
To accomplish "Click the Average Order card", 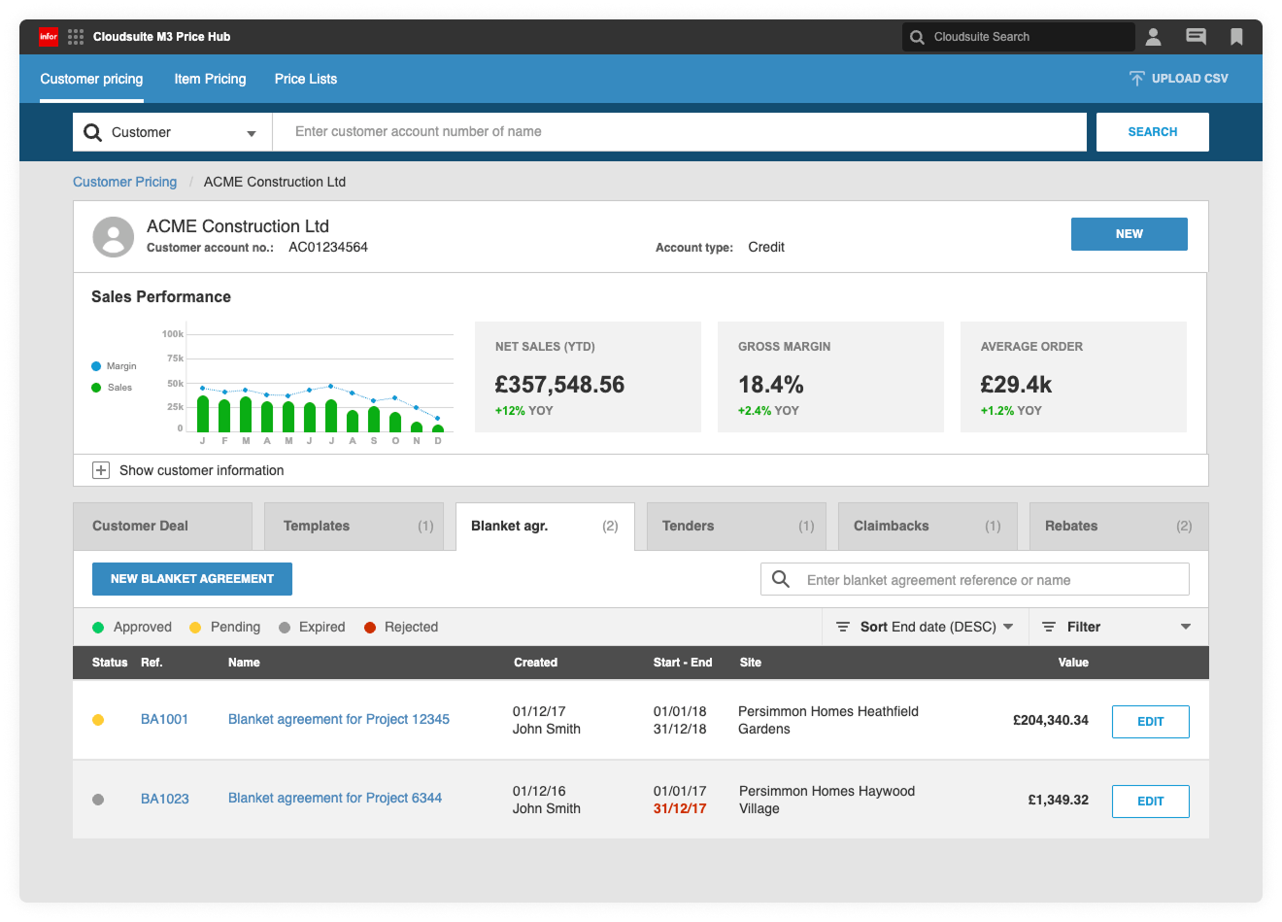I will coord(1073,377).
